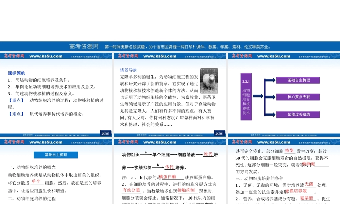Click the red answer 传代

(x=169, y=167)
